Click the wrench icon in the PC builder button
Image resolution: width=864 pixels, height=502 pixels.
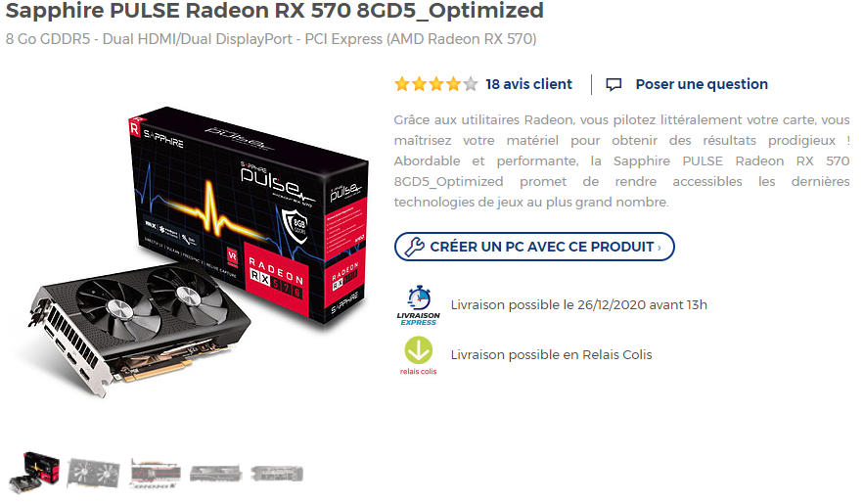click(414, 247)
